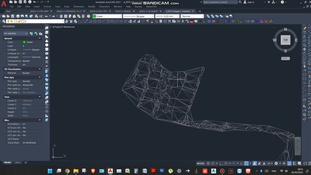Viewport: 311px width, 175px height.
Task: Toggle snap mode in status bar
Action: coord(213,163)
